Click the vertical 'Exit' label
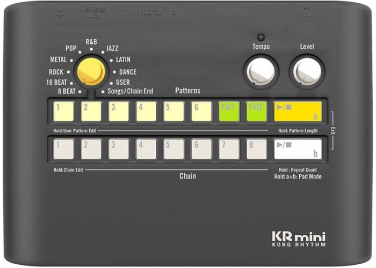Viewport: 376px width, 268px height. [333, 131]
